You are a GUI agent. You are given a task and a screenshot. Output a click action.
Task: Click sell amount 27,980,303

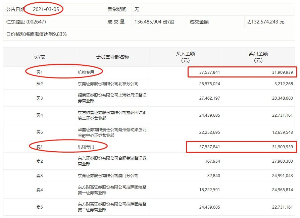point(283,161)
